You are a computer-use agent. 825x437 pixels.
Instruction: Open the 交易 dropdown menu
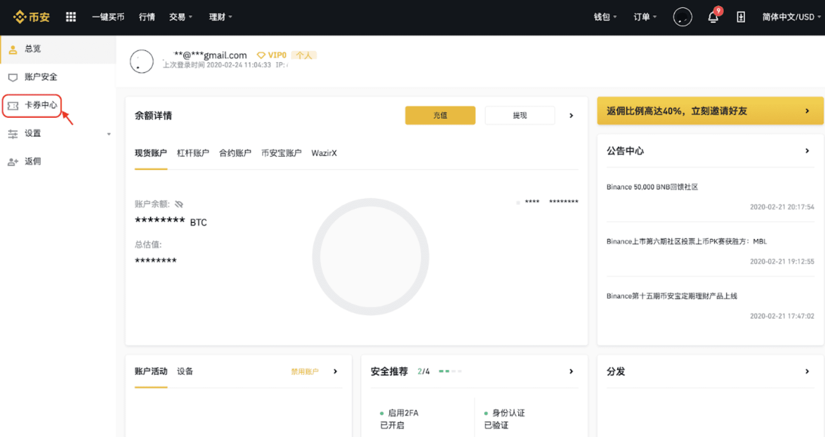180,17
